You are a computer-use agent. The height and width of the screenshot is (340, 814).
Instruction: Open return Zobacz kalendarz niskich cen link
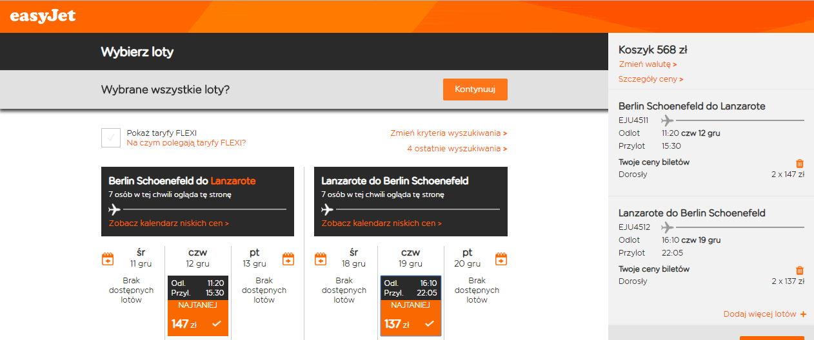pos(382,223)
